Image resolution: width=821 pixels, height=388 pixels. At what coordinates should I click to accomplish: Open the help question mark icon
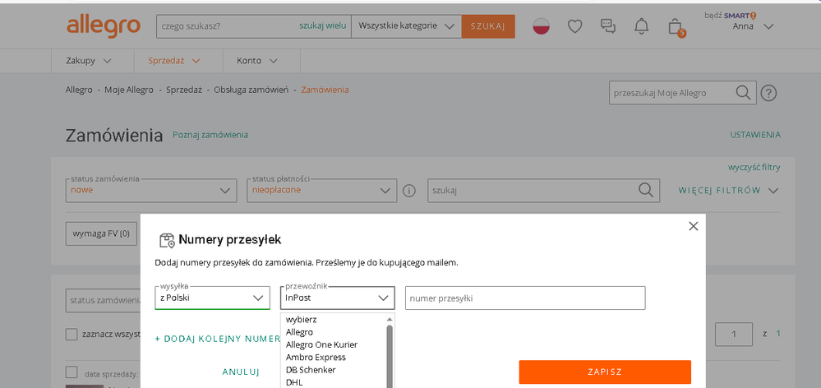pos(768,93)
